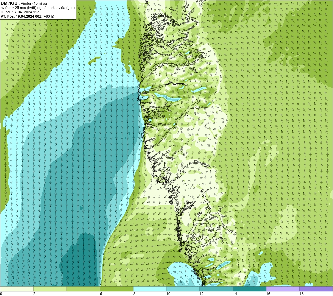Click the 'IT: þri. 16. 04. 2024 12Z' line
Image resolution: width=333 pixels, height=296 pixels.
tap(20, 12)
